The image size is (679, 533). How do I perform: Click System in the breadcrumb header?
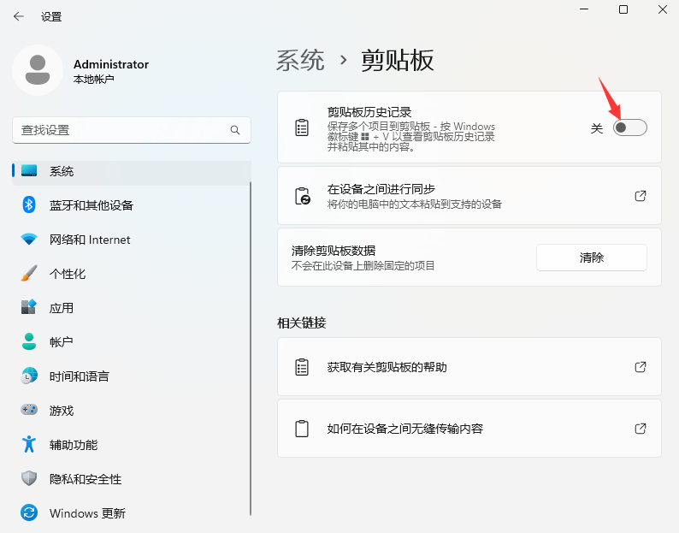(300, 60)
